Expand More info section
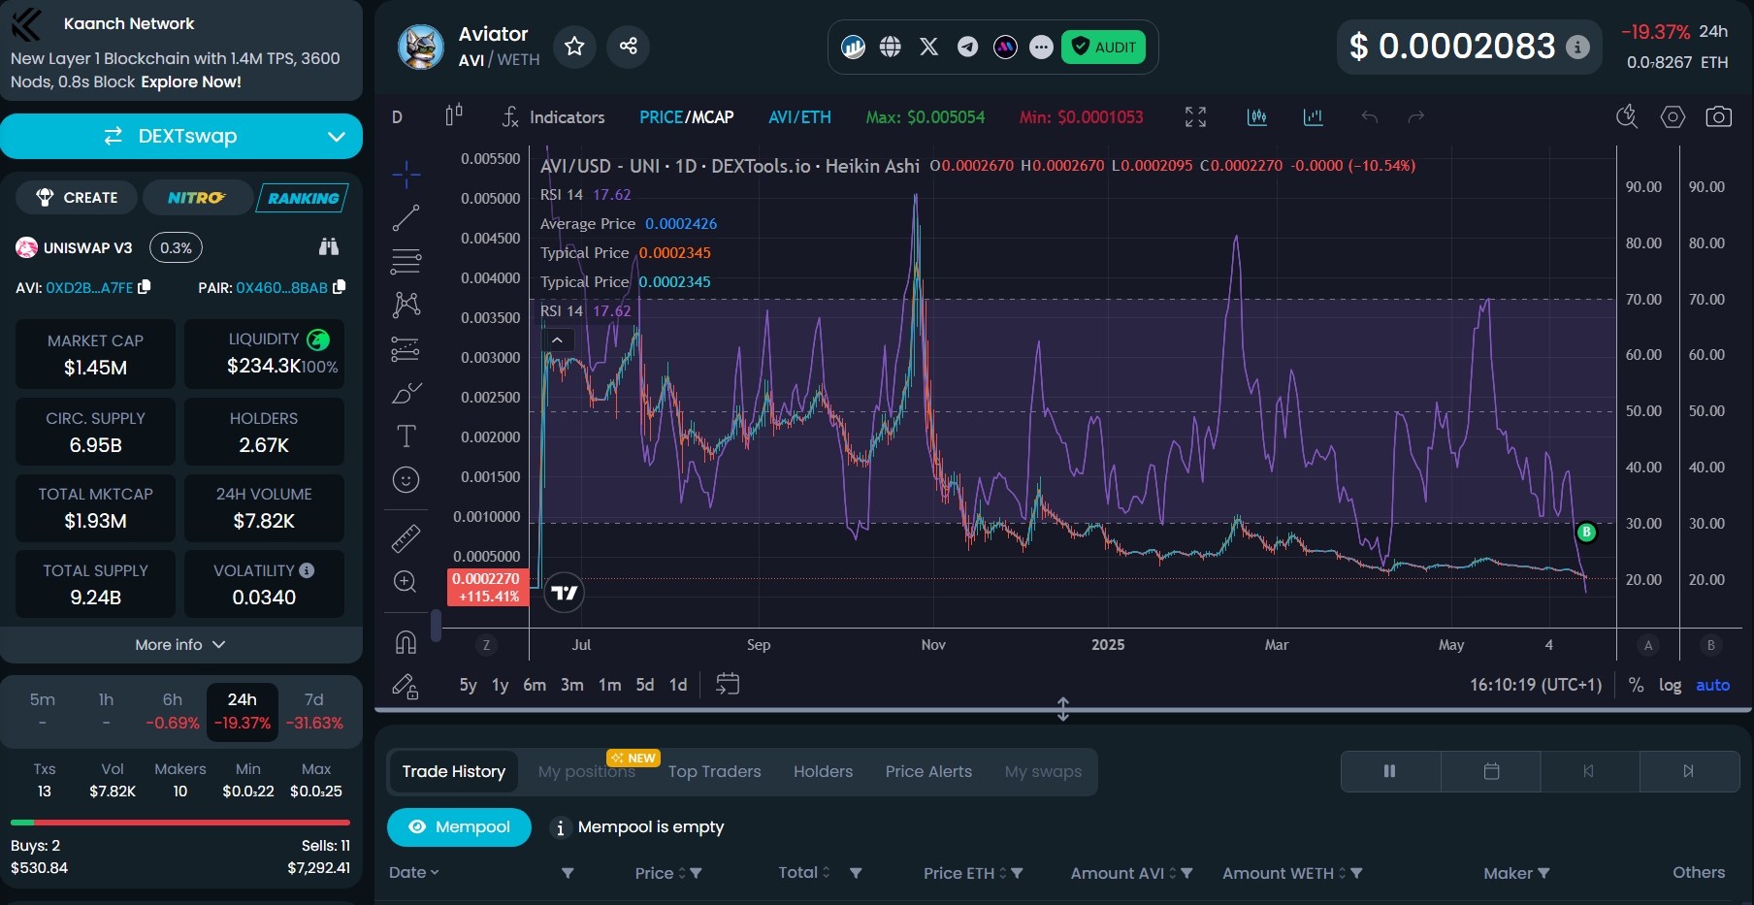This screenshot has width=1754, height=905. (x=181, y=644)
